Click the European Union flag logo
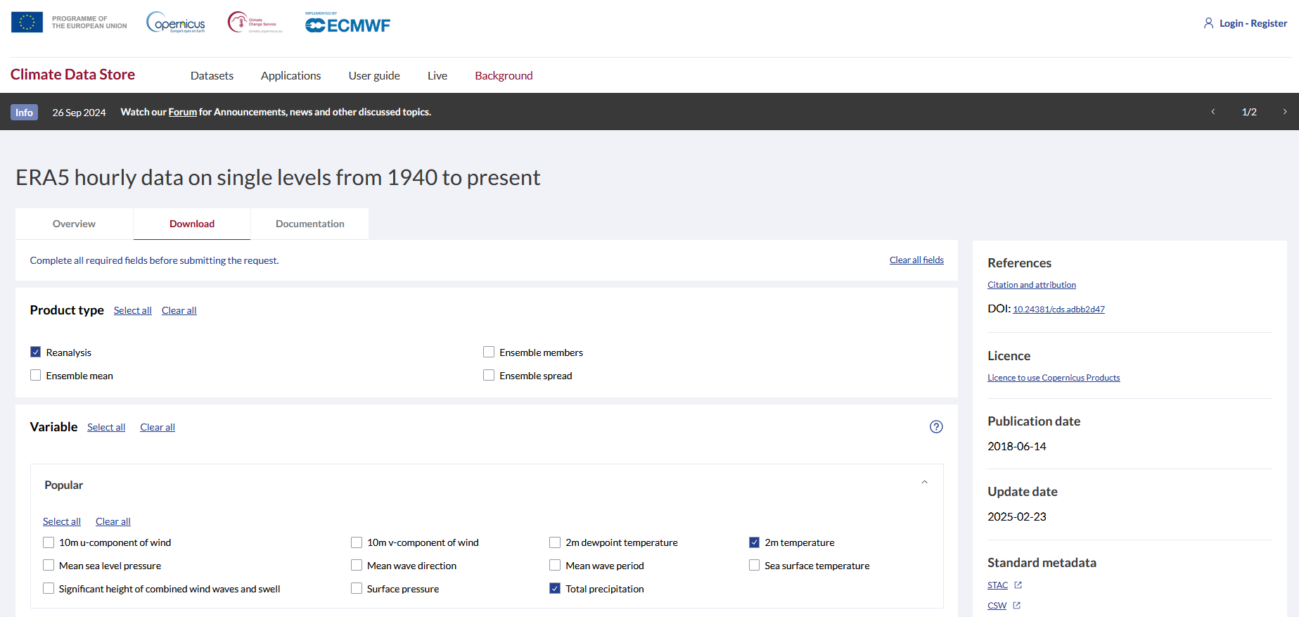Viewport: 1299px width, 617px height. point(27,23)
